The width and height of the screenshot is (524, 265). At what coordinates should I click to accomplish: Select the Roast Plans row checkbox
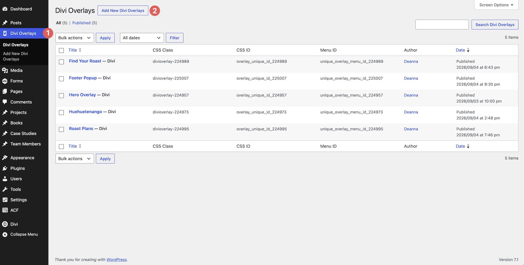(x=61, y=129)
